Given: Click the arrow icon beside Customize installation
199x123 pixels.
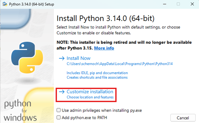Looking at the screenshot, I should point(62,92).
